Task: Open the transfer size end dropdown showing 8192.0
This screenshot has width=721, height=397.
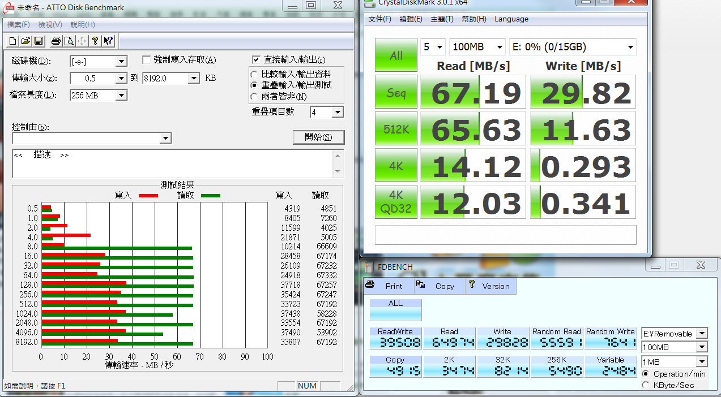Action: click(194, 78)
